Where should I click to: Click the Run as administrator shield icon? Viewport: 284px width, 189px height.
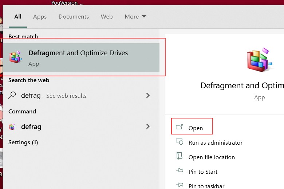tap(179, 142)
